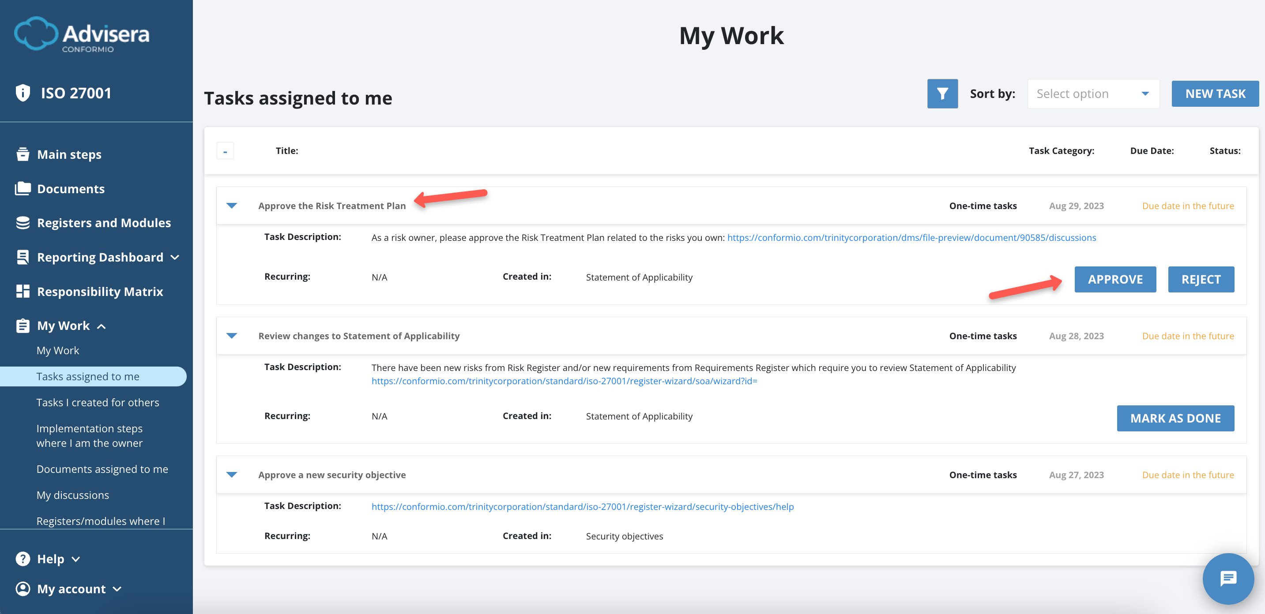Screen dimensions: 1265x614
Task: Open the Risk Treatment Plan discussions link
Action: [911, 237]
